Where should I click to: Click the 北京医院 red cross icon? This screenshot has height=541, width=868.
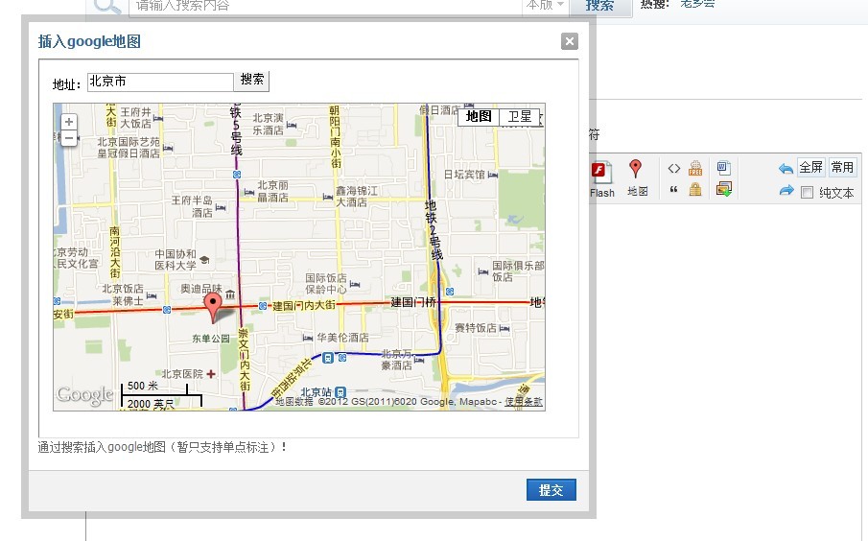(x=211, y=374)
